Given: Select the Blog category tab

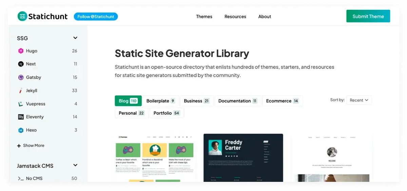Looking at the screenshot, I should click(128, 101).
